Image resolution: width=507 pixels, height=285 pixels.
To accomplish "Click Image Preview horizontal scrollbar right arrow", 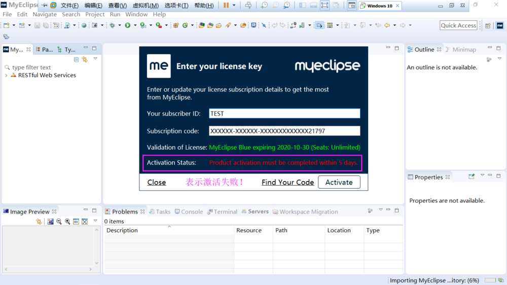I will (91, 269).
